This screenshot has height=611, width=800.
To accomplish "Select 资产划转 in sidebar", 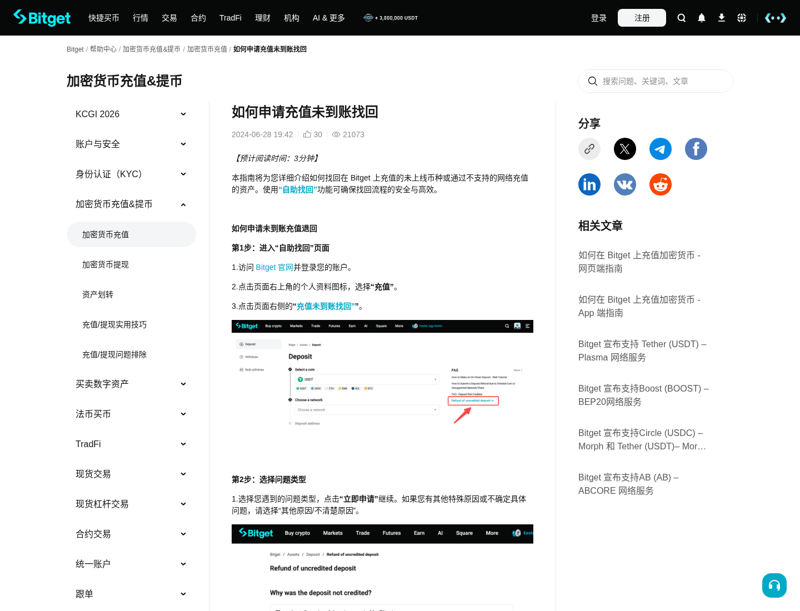I will point(131,294).
